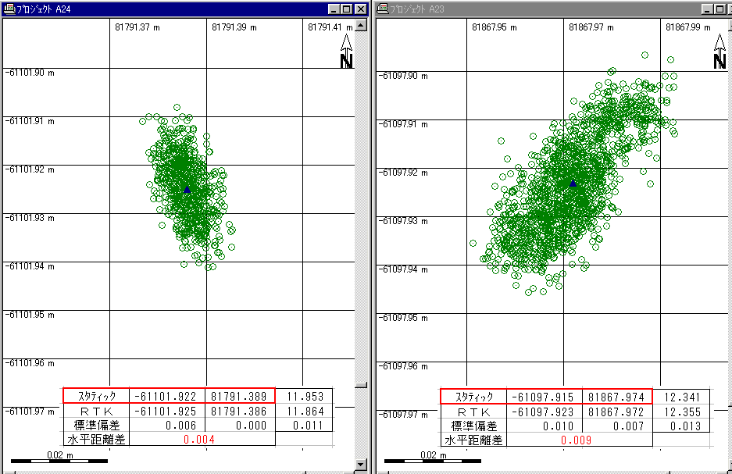Click the 水平距離差 label in the A24 table
The width and height of the screenshot is (732, 474).
(97, 439)
